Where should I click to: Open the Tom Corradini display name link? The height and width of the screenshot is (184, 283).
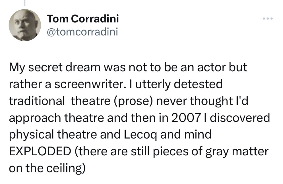83,19
